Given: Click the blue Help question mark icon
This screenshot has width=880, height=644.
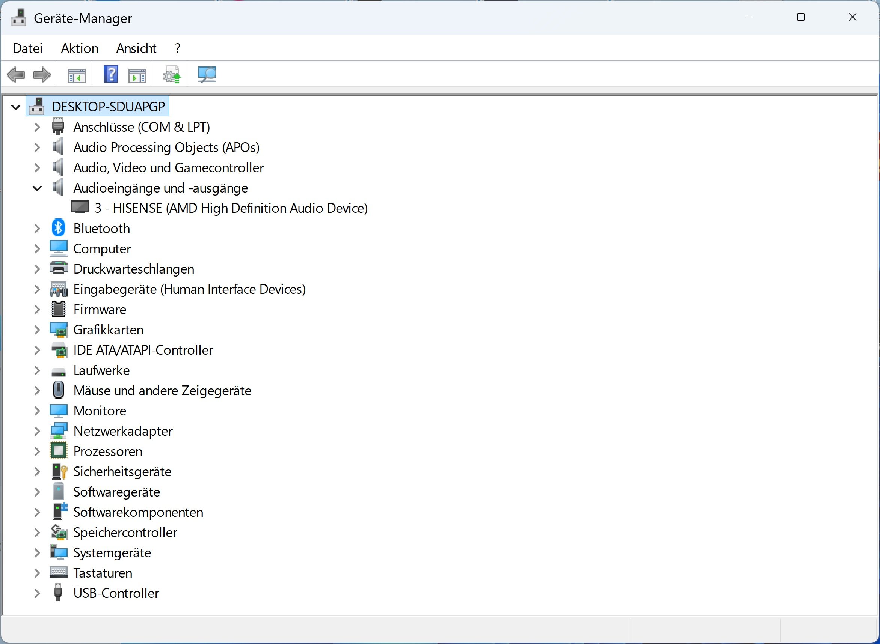Looking at the screenshot, I should (111, 74).
